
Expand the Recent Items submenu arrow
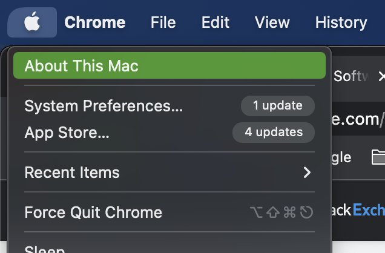(x=307, y=172)
